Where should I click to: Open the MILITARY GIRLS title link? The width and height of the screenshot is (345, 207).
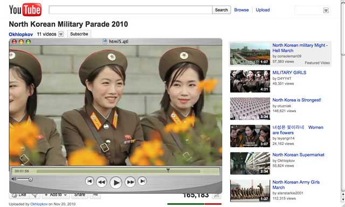(289, 72)
